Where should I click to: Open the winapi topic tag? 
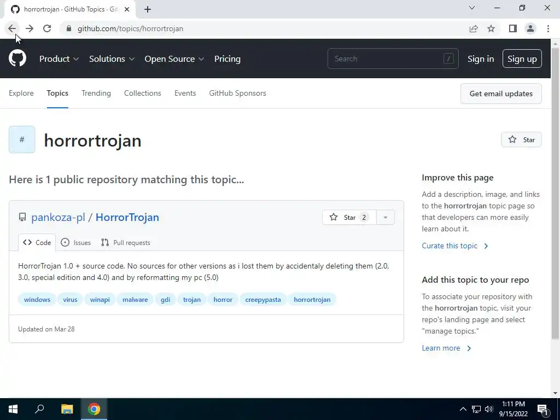coord(100,300)
